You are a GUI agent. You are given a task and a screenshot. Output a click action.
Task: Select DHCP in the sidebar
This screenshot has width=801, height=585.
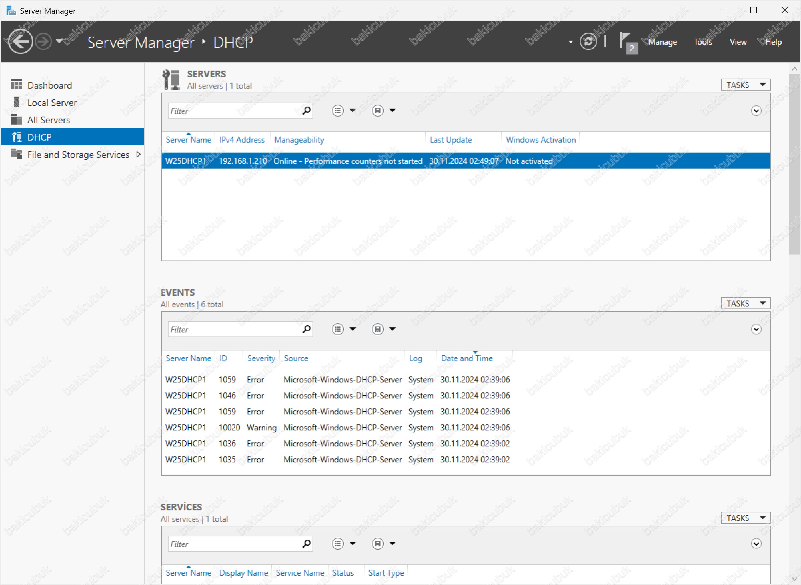pyautogui.click(x=72, y=137)
